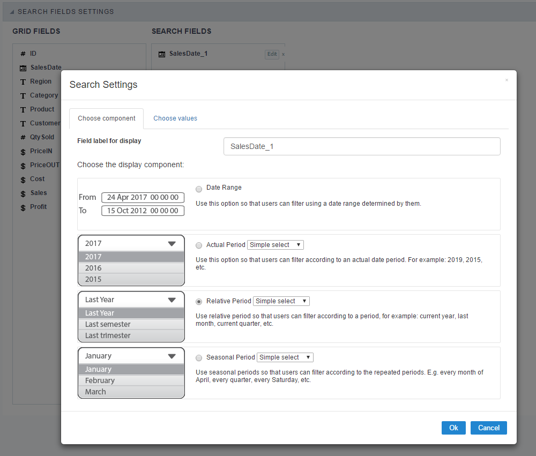The image size is (536, 456).
Task: Click the Qty Sold field label
Action: click(x=42, y=137)
